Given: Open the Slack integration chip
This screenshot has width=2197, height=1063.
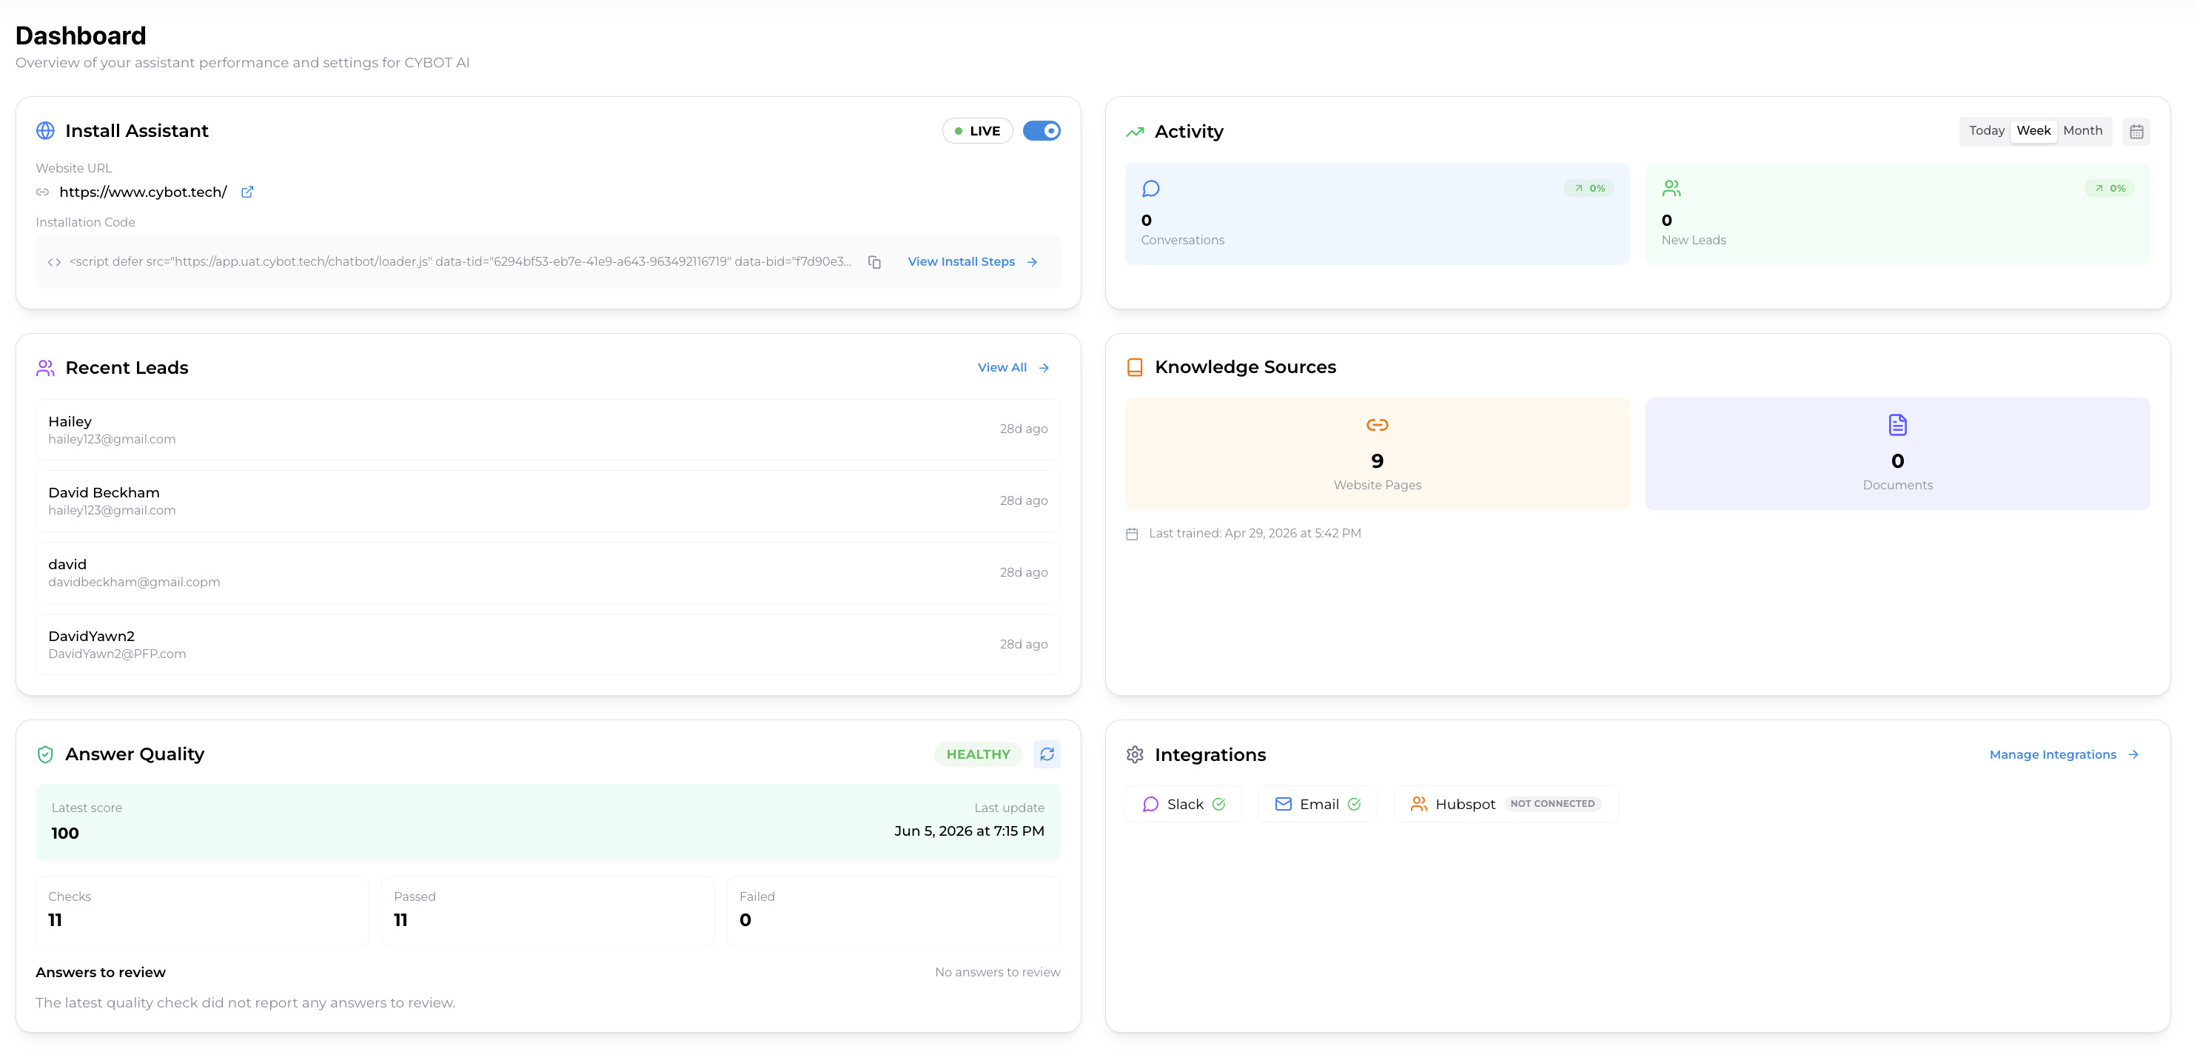Looking at the screenshot, I should [x=1183, y=805].
